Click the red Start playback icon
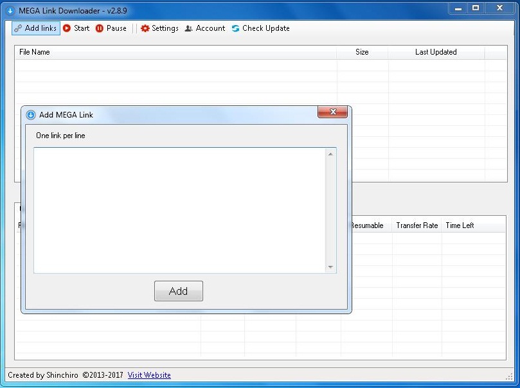 (x=66, y=28)
